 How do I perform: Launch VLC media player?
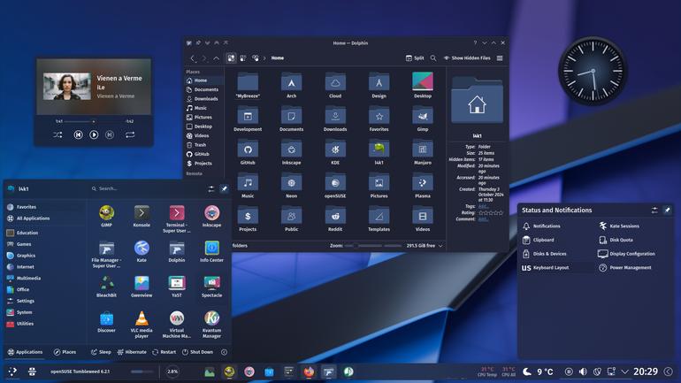(x=142, y=325)
